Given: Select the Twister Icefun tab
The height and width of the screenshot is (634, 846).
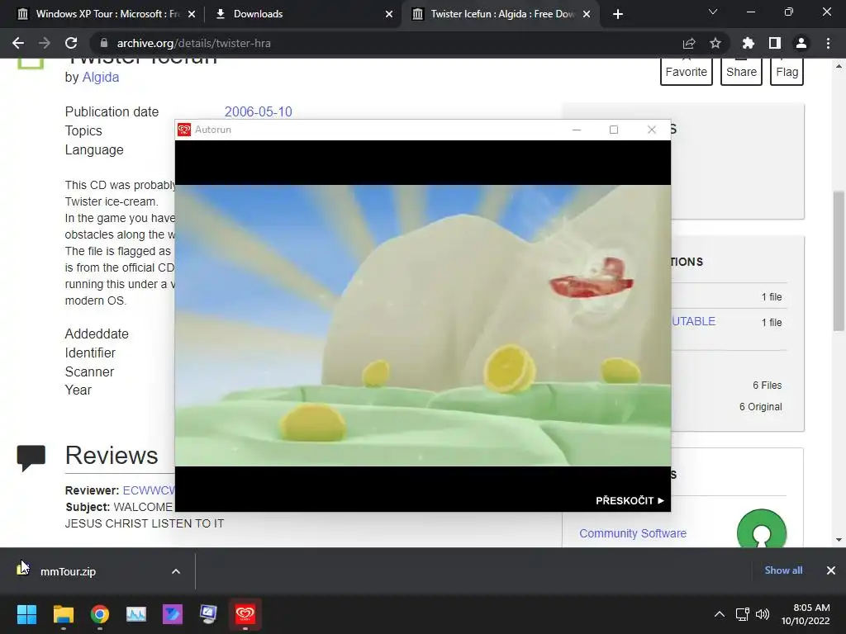Looking at the screenshot, I should (501, 14).
